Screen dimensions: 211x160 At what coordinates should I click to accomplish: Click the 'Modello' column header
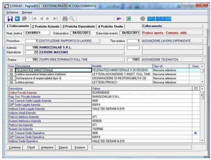point(122,66)
